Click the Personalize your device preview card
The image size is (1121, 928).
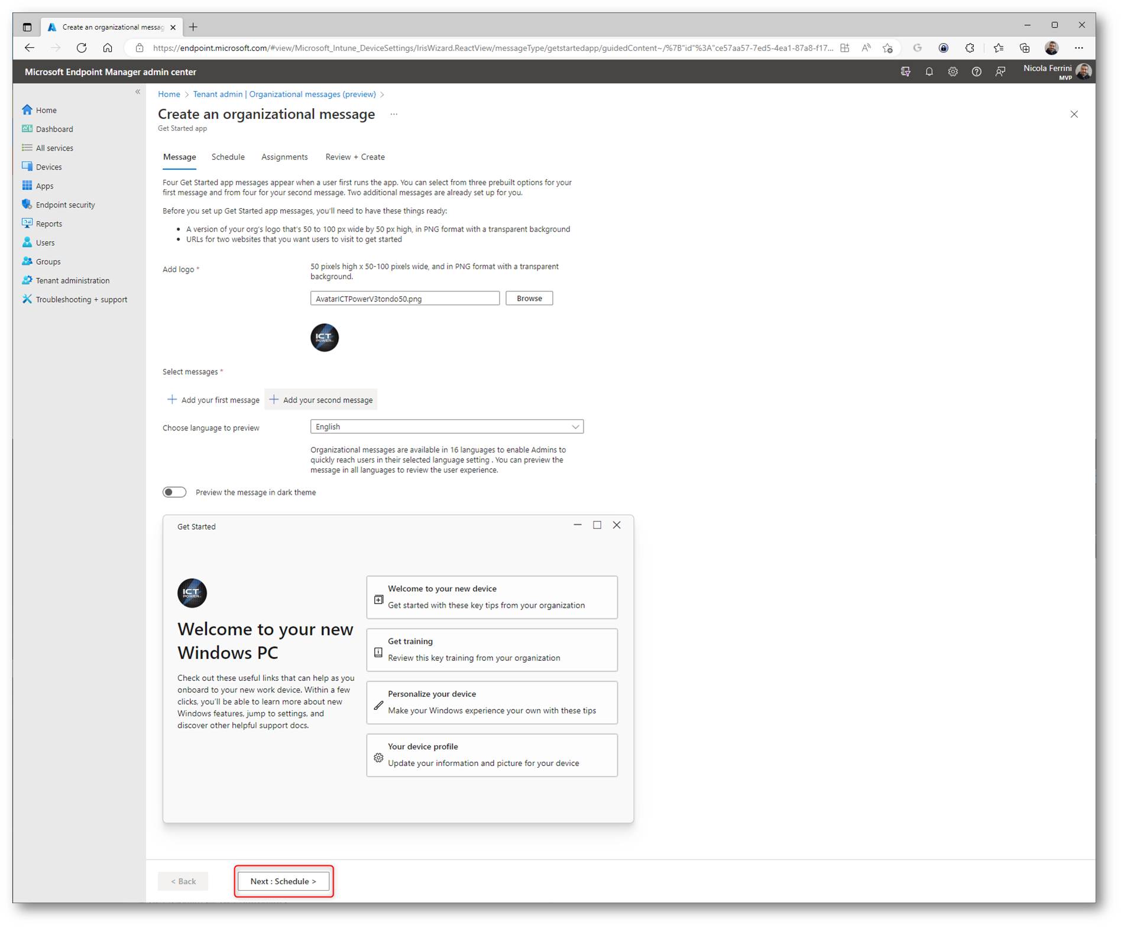492,702
